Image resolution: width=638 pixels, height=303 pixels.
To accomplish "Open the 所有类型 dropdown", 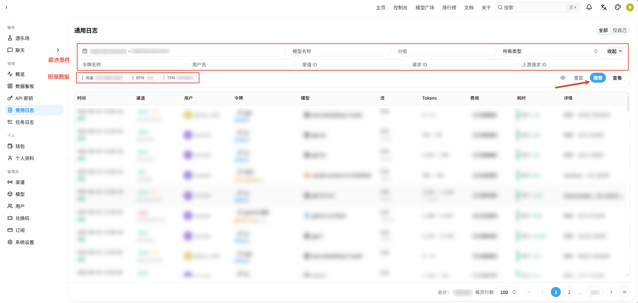I will click(x=550, y=51).
